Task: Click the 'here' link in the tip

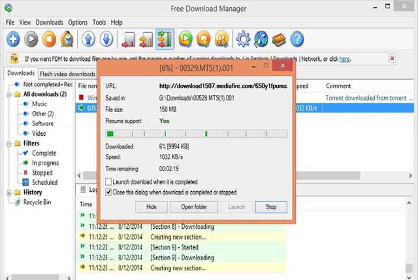Action: (x=345, y=59)
